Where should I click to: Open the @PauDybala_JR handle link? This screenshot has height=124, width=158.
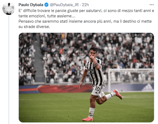[64, 5]
